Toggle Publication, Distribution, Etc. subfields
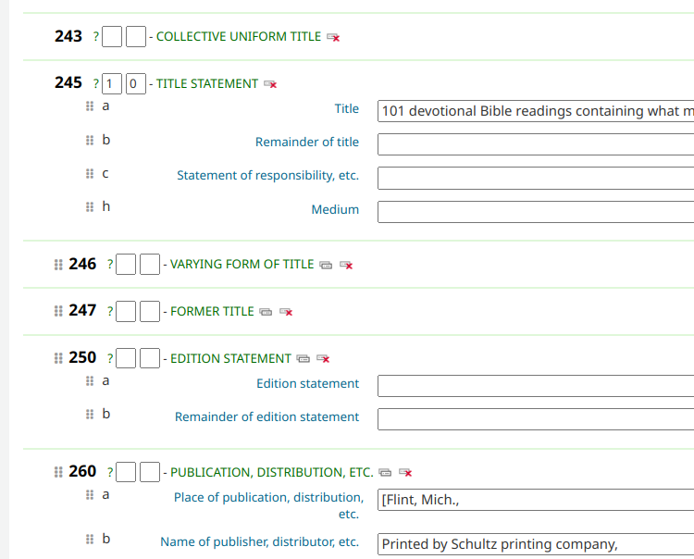 [271, 472]
